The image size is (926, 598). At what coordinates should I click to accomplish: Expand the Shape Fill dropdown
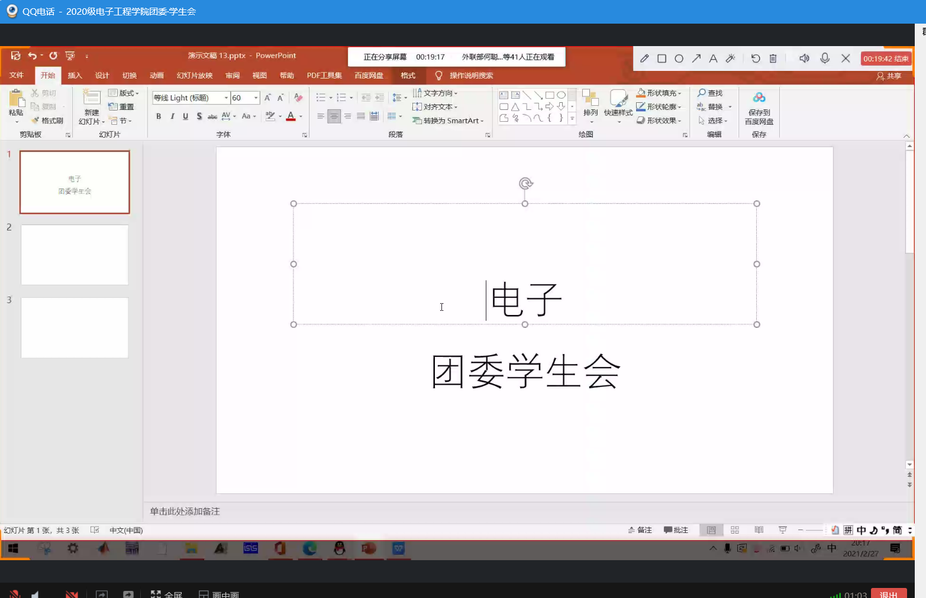[680, 93]
